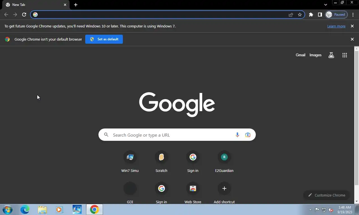Bookmark this tab with the star icon

click(x=300, y=15)
